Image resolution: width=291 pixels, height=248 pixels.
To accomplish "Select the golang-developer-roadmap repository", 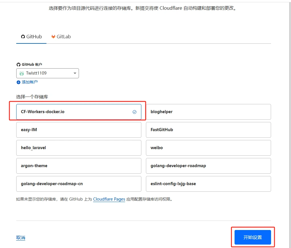I will (x=208, y=166).
